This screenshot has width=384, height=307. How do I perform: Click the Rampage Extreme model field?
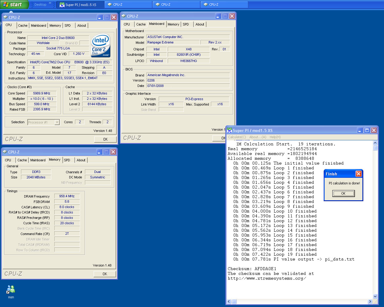click(173, 43)
